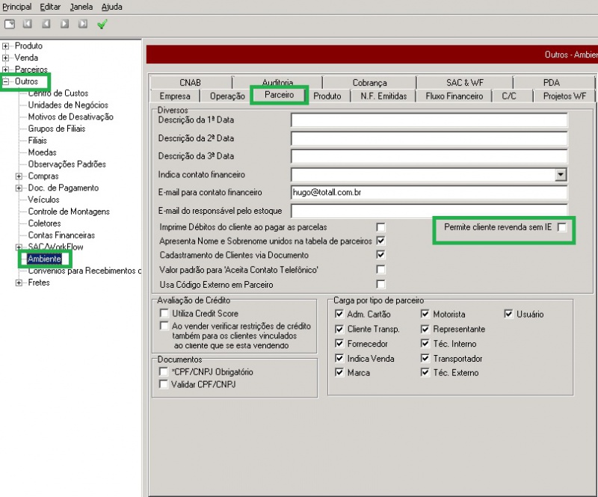
Task: Switch to the Cobrança tab
Action: coord(369,83)
